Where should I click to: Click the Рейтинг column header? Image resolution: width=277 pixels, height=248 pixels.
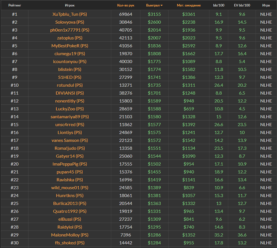pyautogui.click(x=15, y=6)
